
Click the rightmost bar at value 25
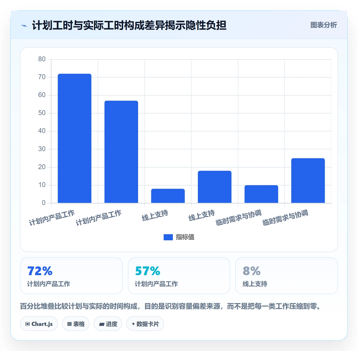[308, 181]
